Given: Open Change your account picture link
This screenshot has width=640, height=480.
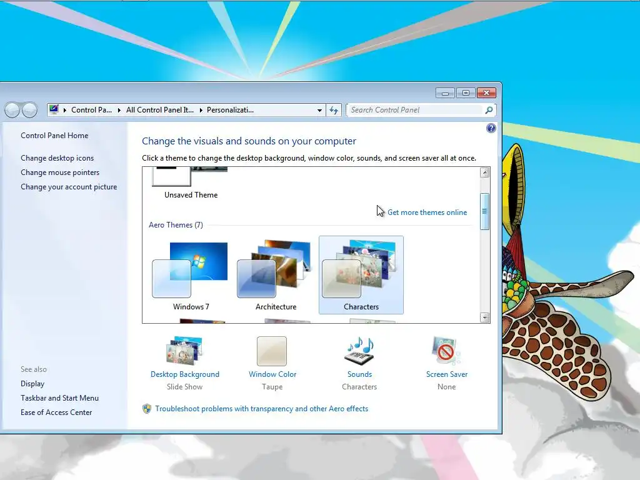Looking at the screenshot, I should click(69, 186).
